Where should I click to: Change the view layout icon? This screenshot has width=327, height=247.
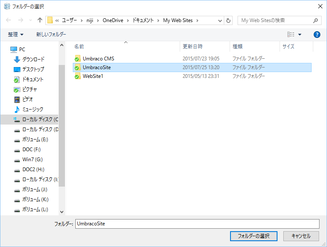pyautogui.click(x=291, y=35)
